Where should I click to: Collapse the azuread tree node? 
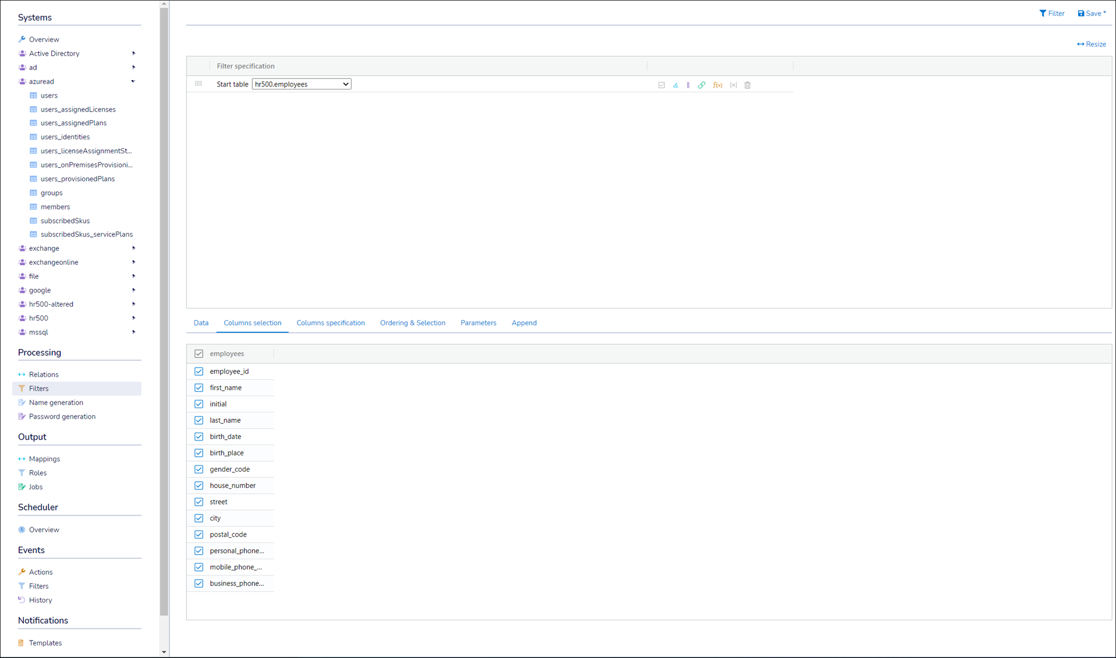tap(134, 81)
